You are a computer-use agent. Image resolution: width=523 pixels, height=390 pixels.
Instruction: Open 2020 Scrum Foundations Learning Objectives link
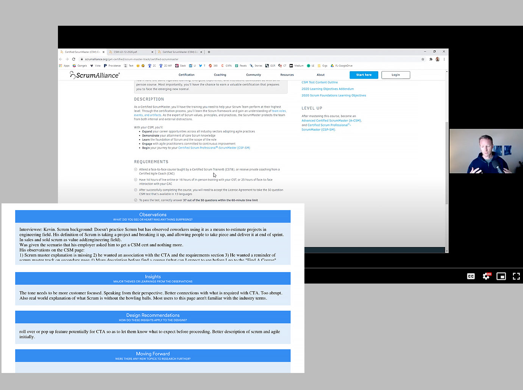[x=334, y=95]
